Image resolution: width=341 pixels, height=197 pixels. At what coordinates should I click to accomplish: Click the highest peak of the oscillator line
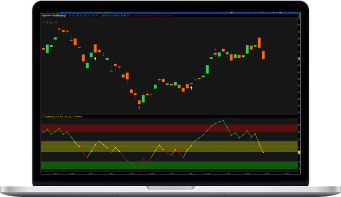click(x=223, y=120)
